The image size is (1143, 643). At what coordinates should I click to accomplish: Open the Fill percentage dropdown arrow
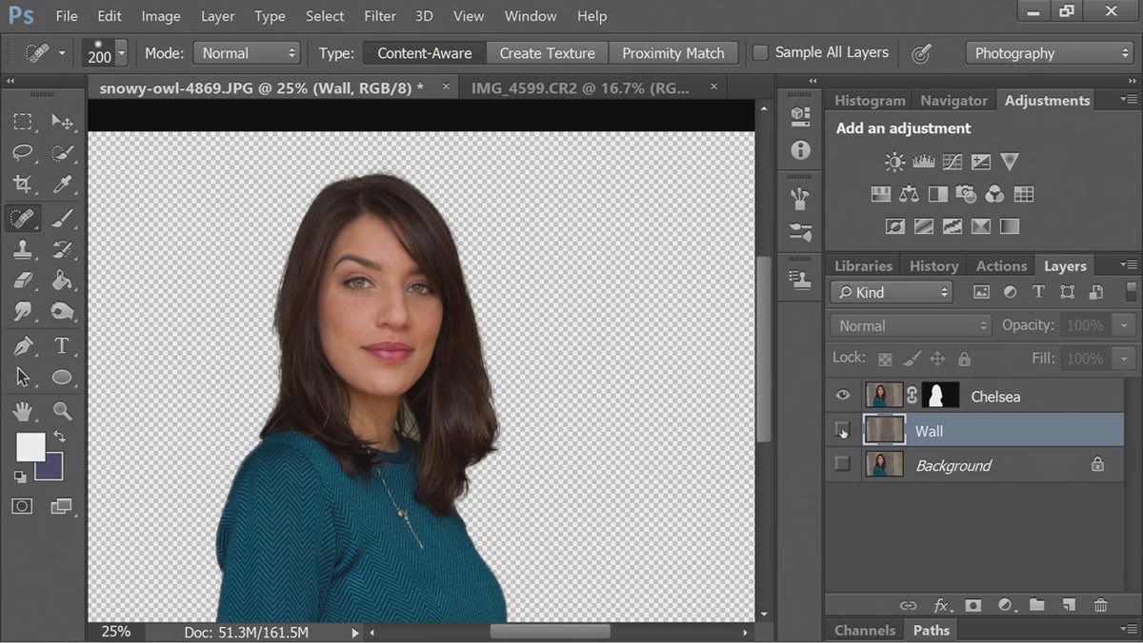tap(1125, 359)
